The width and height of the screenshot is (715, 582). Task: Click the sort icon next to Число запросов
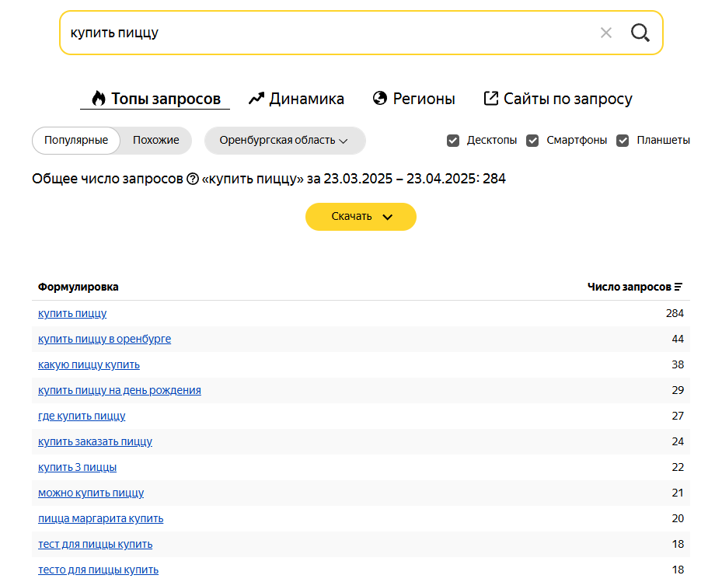[678, 287]
